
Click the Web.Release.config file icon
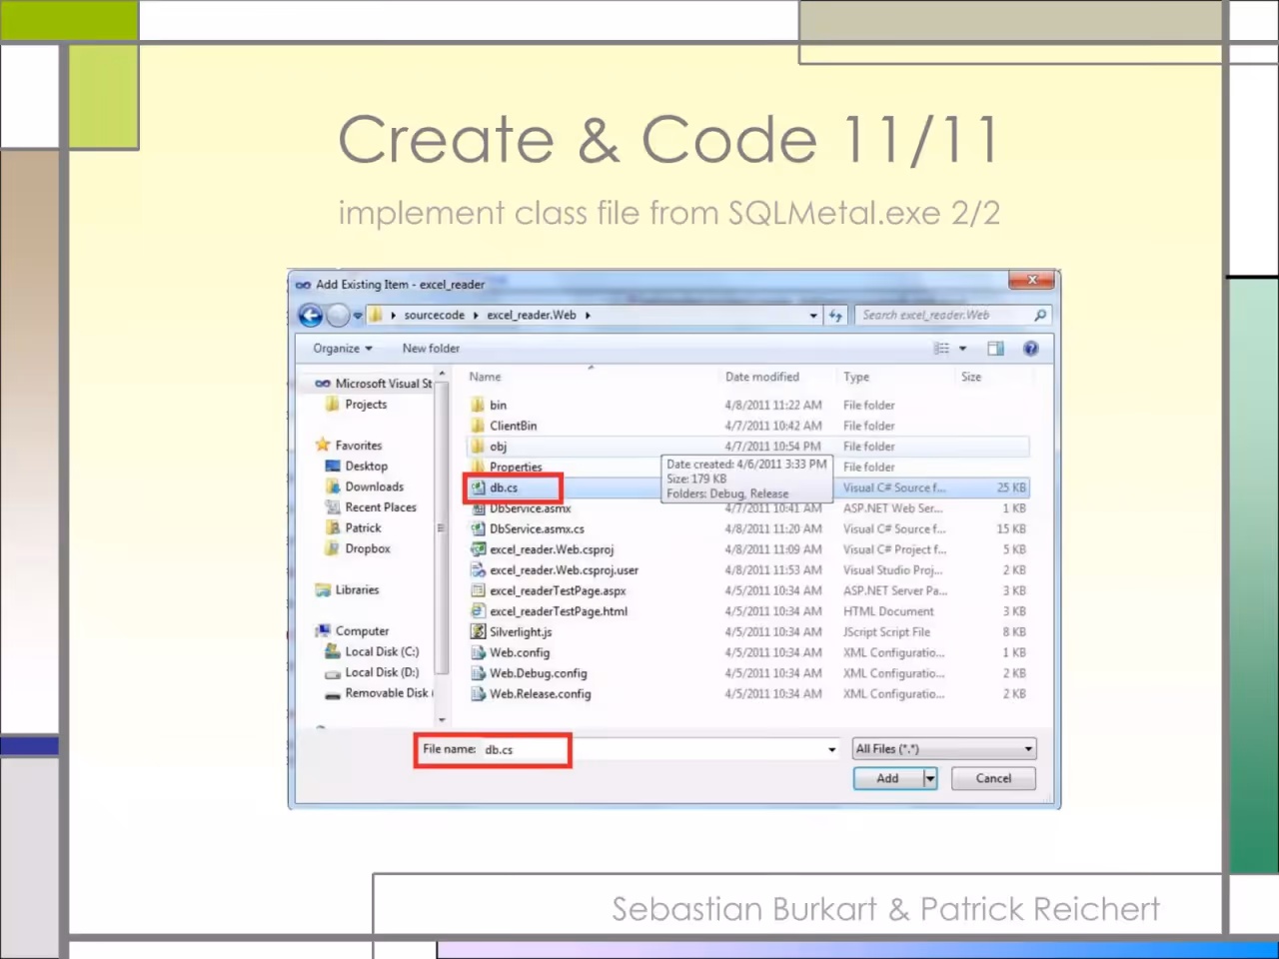(478, 693)
